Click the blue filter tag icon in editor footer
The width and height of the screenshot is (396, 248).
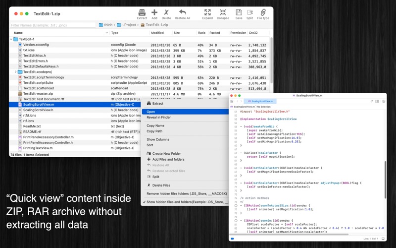[232, 239]
